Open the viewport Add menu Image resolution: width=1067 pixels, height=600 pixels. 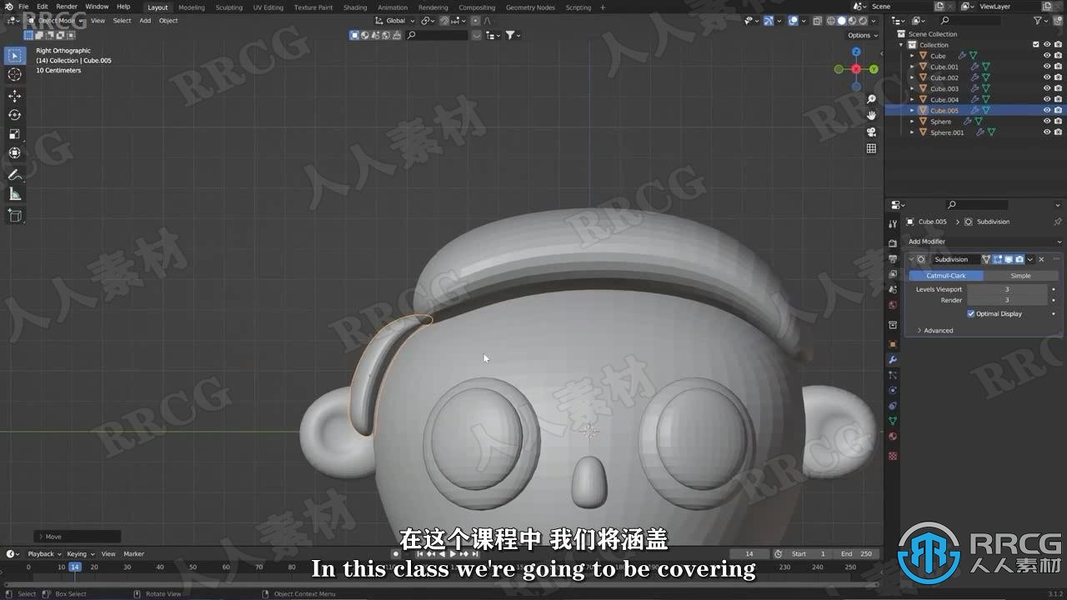pyautogui.click(x=145, y=21)
